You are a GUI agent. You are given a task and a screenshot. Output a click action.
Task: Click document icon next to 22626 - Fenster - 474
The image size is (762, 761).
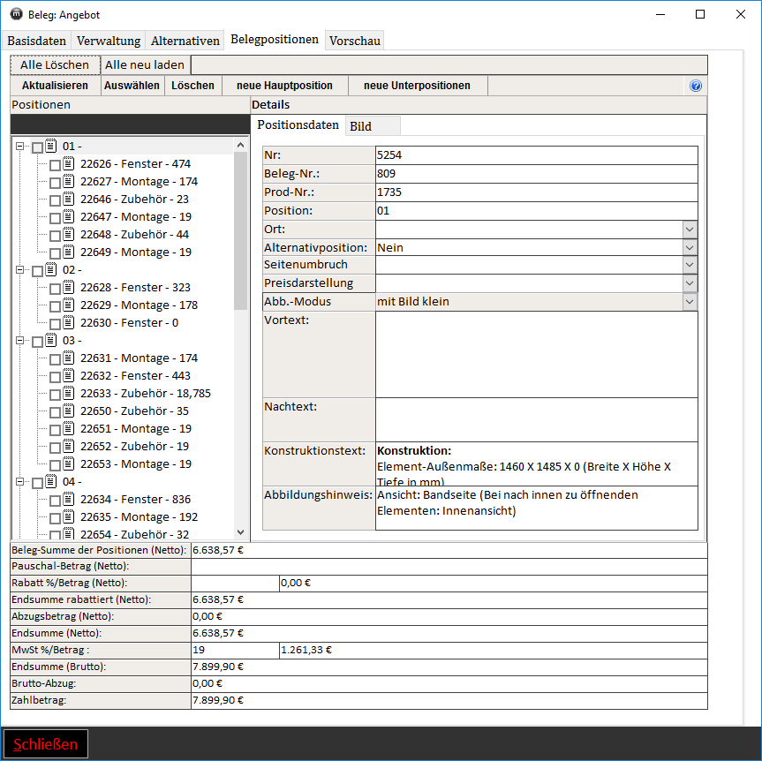point(68,163)
